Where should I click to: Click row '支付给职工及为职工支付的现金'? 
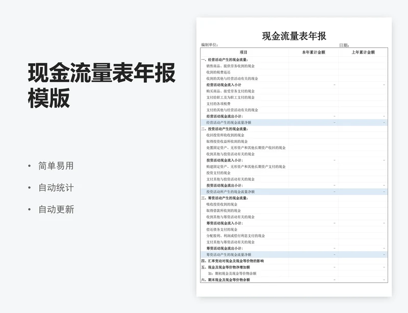tap(294, 97)
